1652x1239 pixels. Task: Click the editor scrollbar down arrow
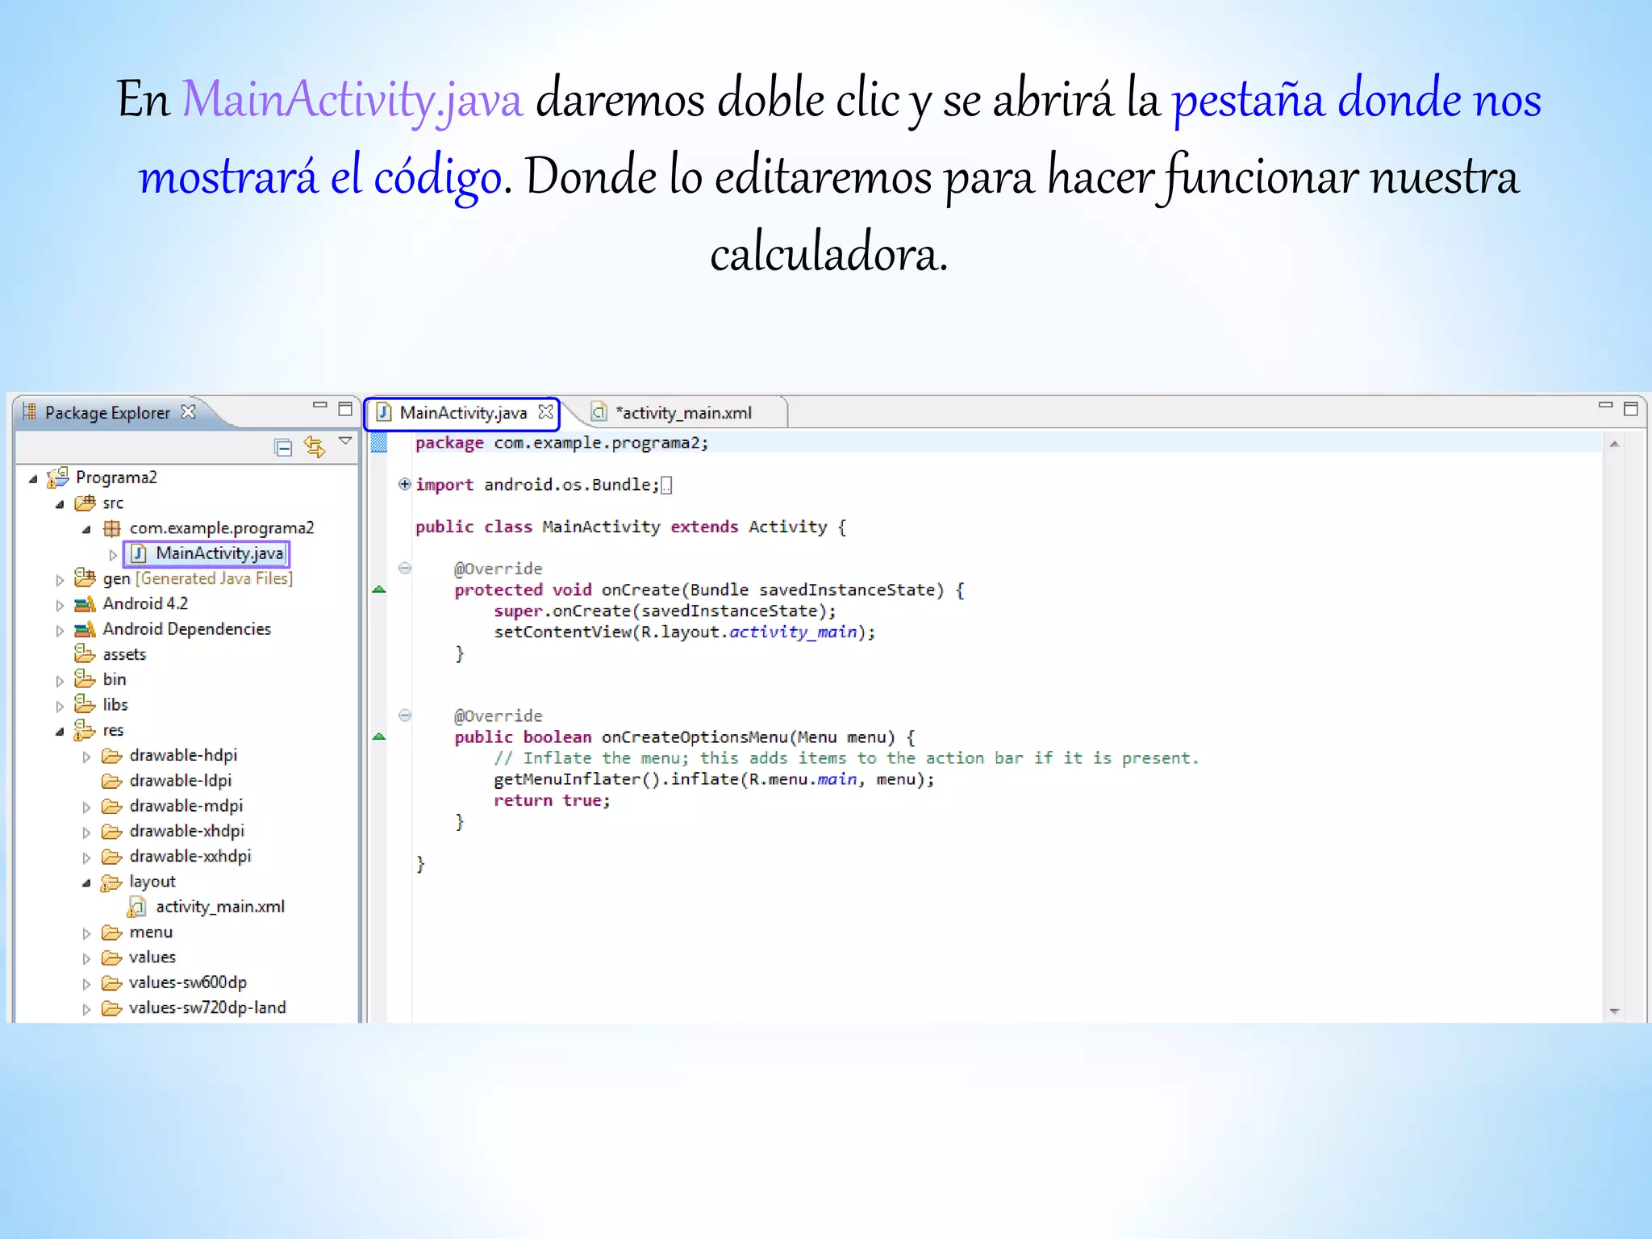tap(1614, 1011)
